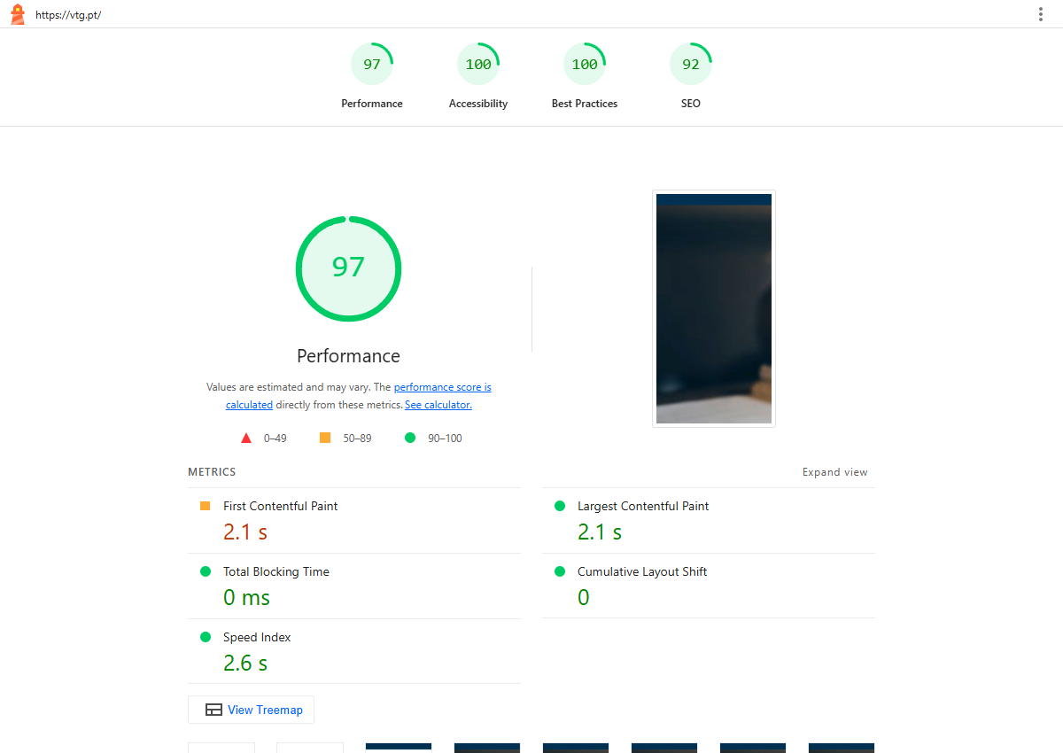Jump to the SEO score gauge
This screenshot has width=1063, height=753.
pos(691,76)
